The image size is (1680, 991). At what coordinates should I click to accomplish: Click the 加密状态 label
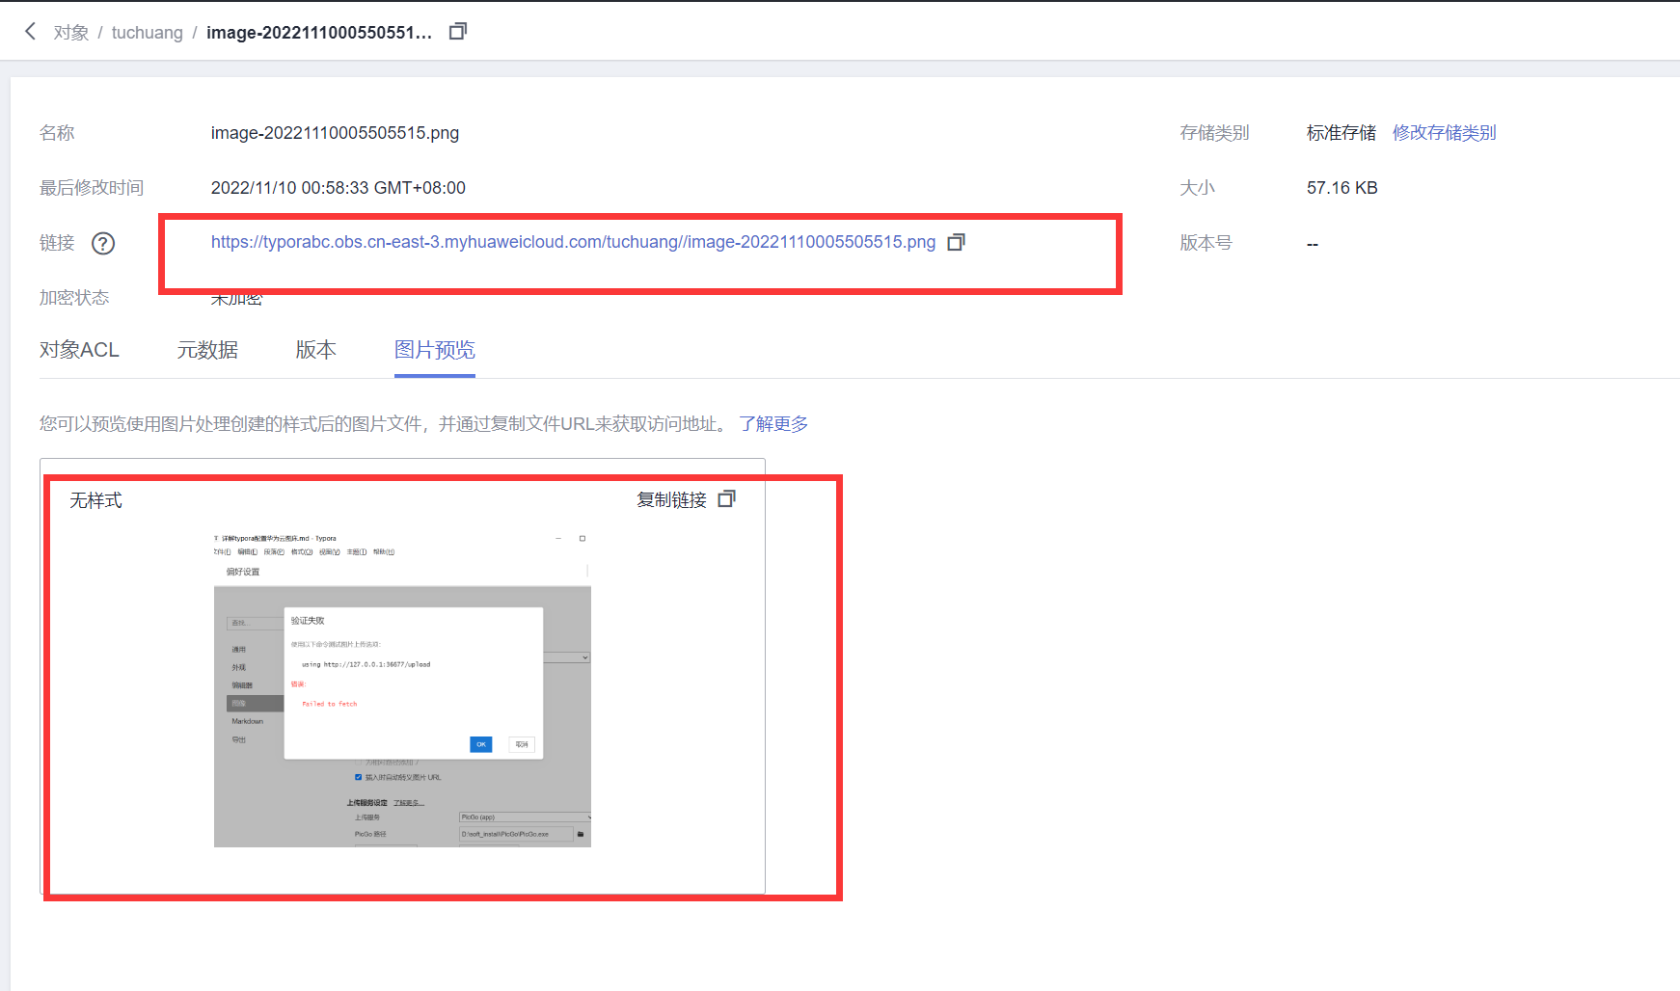[74, 298]
